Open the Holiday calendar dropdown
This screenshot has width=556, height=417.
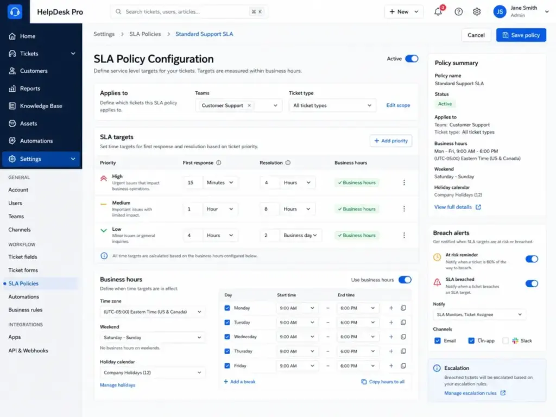point(153,372)
